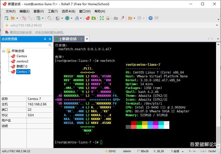The height and width of the screenshot is (154, 221).
Task: Expand the color scheme dropdown arrow
Action: [x=62, y=18]
